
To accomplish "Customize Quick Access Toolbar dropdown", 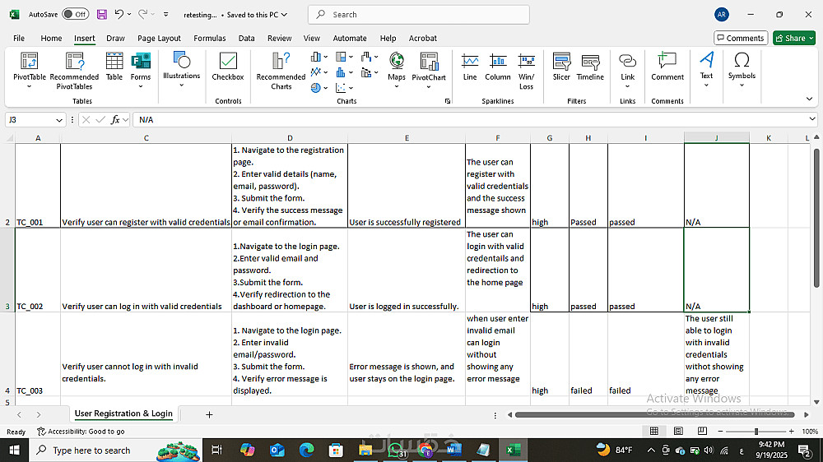I will 166,15.
